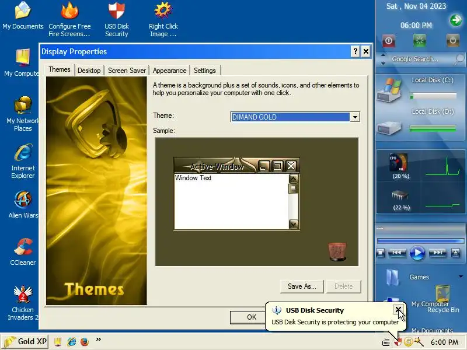Click green restart icon in sidebar
The height and width of the screenshot is (350, 467).
[420, 41]
